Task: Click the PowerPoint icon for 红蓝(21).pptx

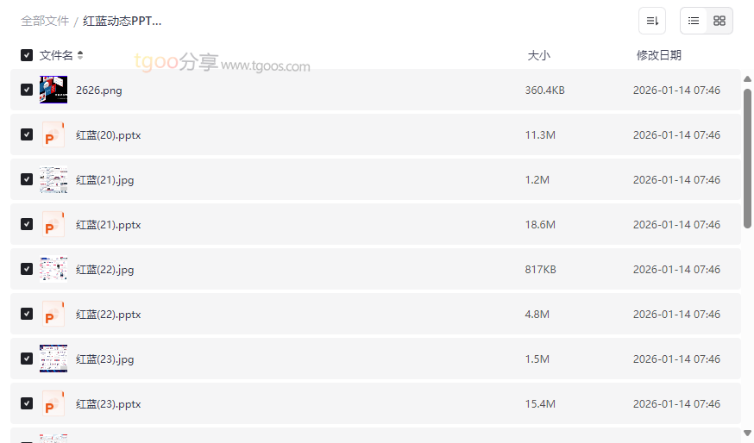Action: tap(53, 225)
